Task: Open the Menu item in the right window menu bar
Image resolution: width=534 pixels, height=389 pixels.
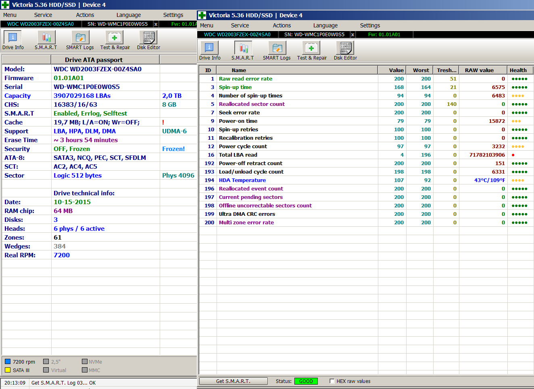Action: click(207, 25)
